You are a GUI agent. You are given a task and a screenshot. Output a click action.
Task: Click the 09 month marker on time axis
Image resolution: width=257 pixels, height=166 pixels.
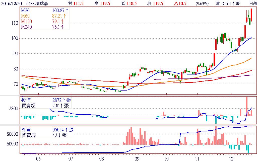(x=137, y=159)
